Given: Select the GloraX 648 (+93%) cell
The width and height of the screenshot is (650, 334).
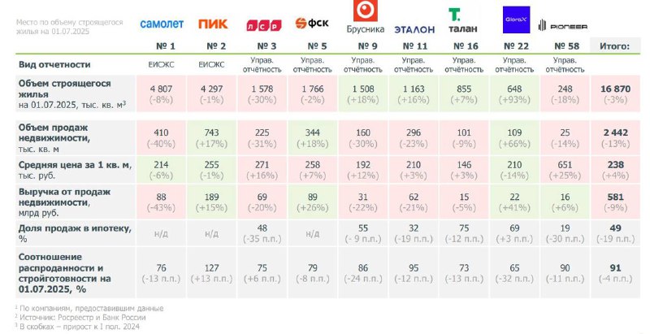Looking at the screenshot, I should point(514,93).
